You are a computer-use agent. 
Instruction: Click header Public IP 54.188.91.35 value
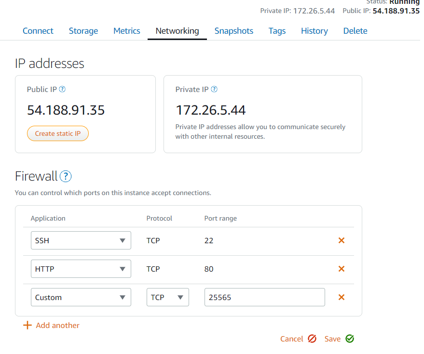pyautogui.click(x=396, y=11)
